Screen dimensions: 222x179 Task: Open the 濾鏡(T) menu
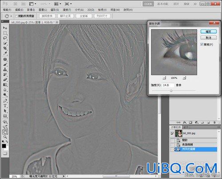pyautogui.click(x=67, y=10)
